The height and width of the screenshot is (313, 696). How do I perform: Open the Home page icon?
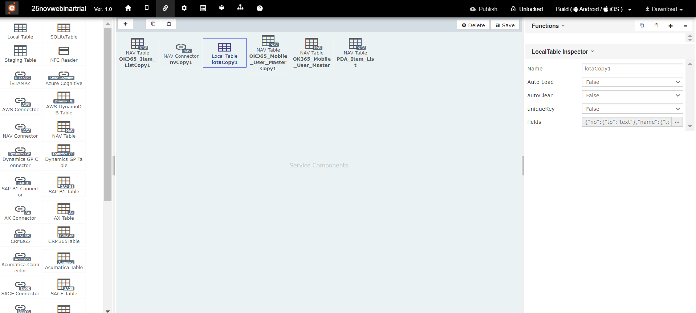(x=128, y=8)
